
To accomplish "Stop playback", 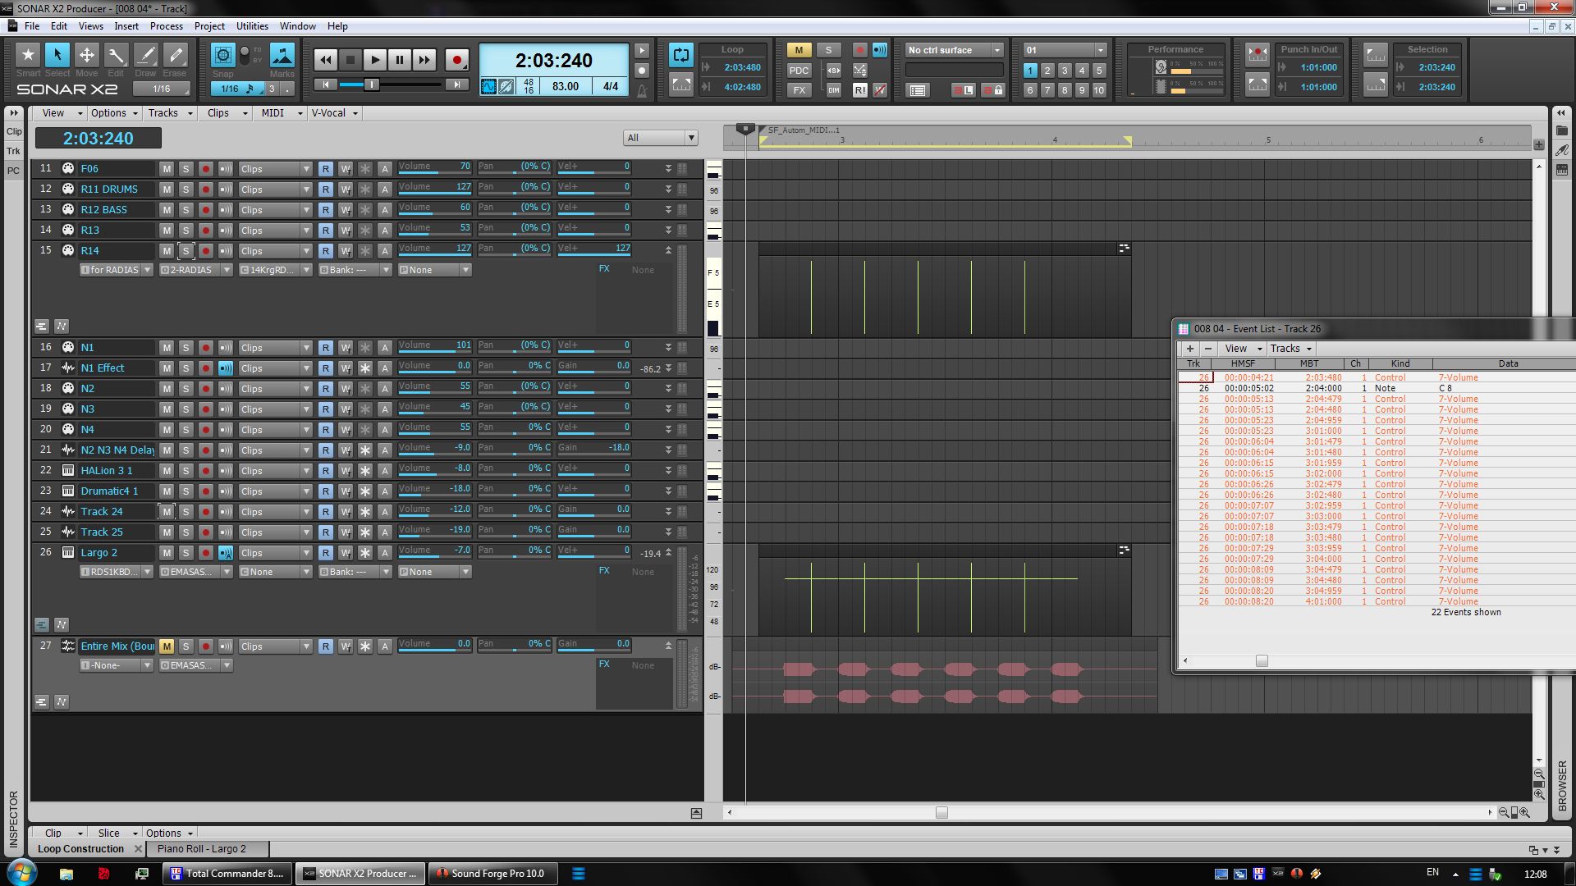I will tap(350, 60).
